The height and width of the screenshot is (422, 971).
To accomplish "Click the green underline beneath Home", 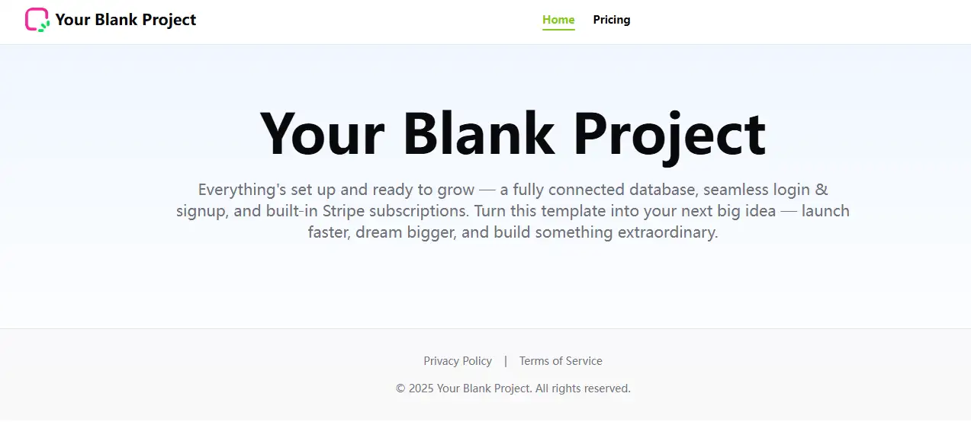I will coord(558,30).
